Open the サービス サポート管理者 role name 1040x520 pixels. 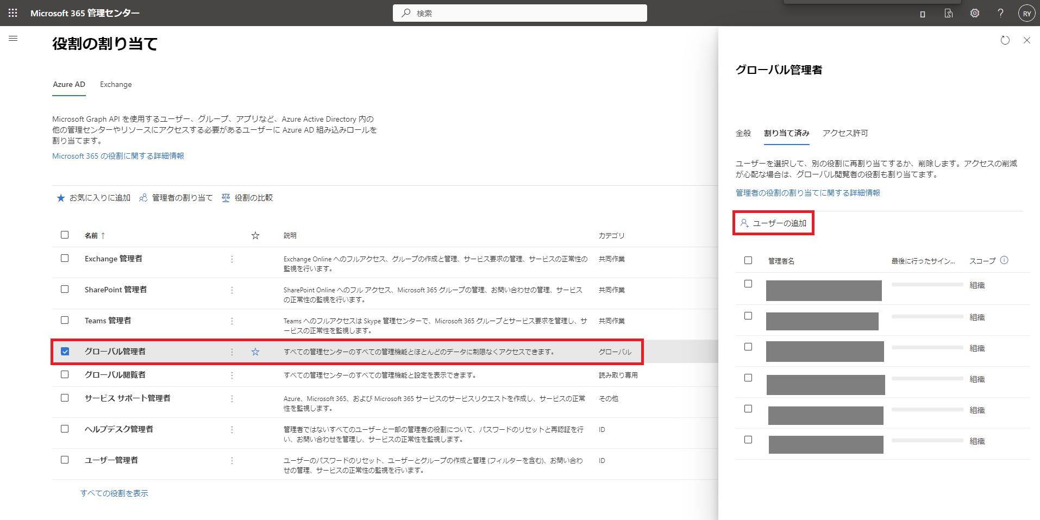coord(128,398)
